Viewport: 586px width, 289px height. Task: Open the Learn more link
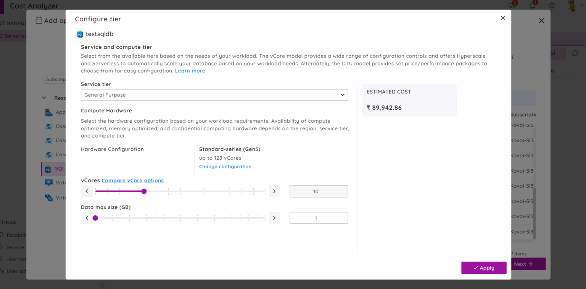[x=190, y=71]
